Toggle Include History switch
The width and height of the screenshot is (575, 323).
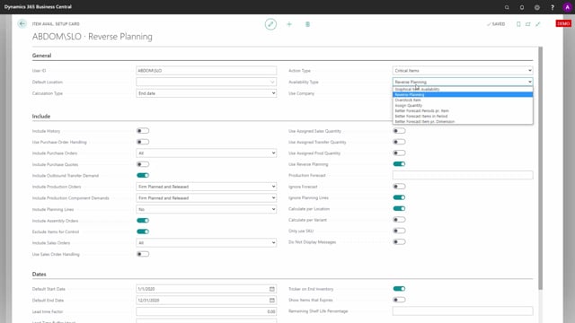point(143,131)
